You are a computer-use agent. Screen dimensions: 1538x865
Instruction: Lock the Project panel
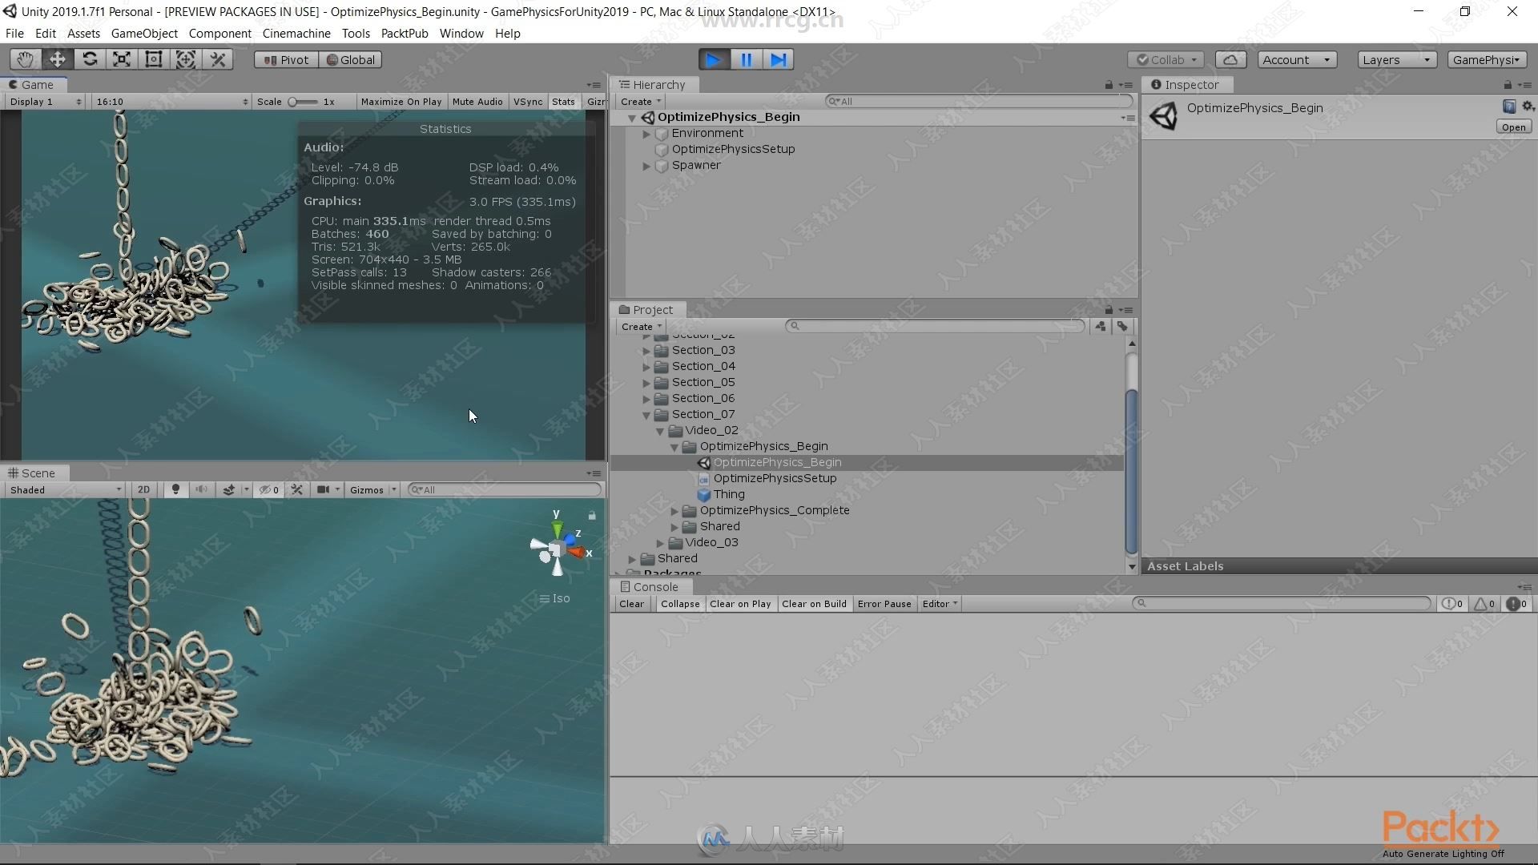click(1109, 310)
